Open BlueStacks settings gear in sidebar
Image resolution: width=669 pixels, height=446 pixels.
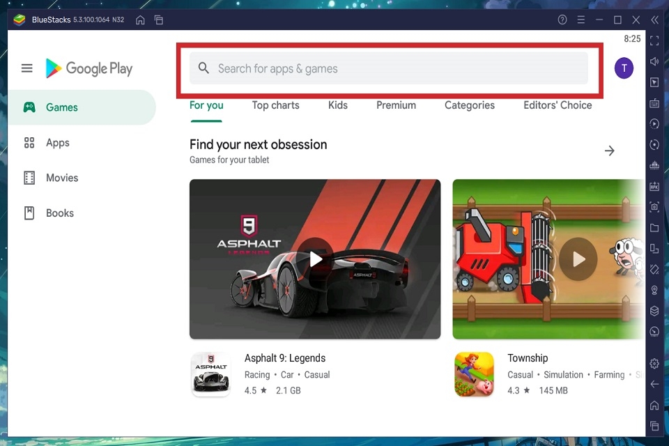pos(654,364)
